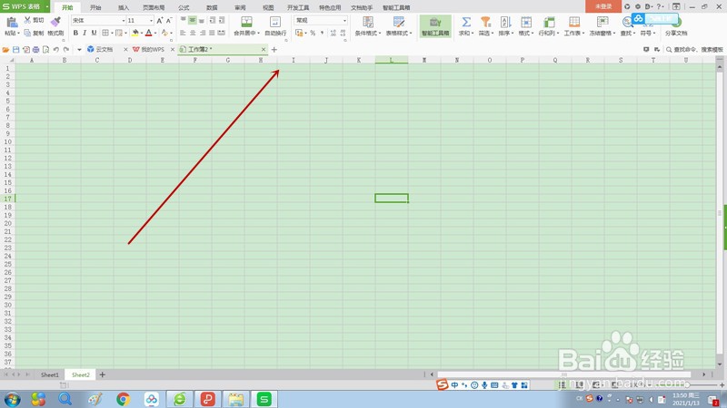727x408 pixels.
Task: Click the red font color swatch
Action: tap(148, 33)
